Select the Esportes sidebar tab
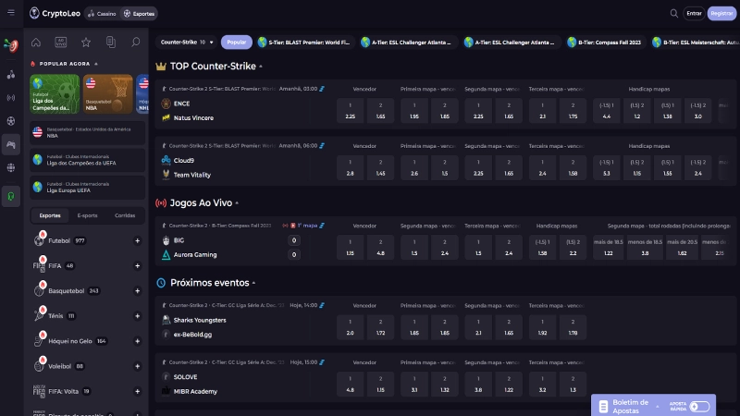 tap(50, 215)
